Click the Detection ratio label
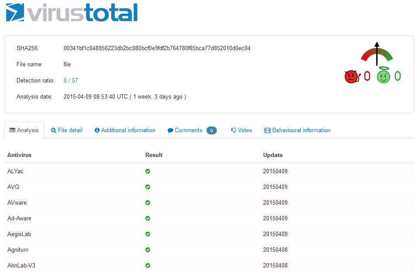419x274 pixels. (35, 80)
